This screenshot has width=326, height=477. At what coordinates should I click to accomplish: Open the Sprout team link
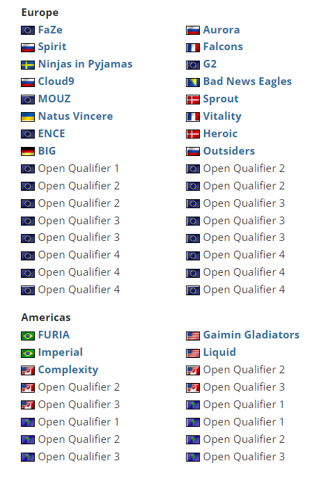click(x=221, y=99)
